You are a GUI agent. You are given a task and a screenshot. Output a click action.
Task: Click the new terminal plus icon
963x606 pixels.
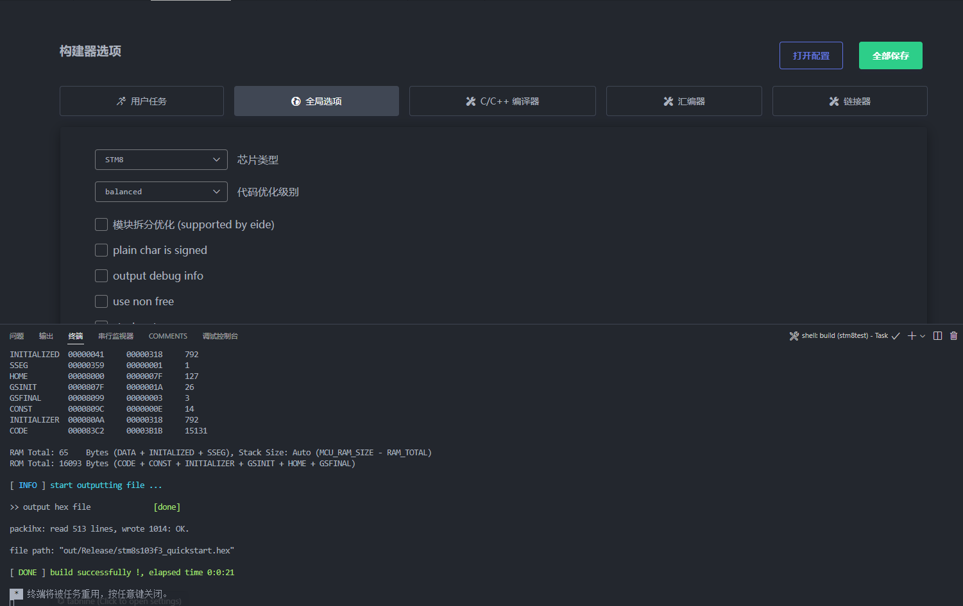912,336
